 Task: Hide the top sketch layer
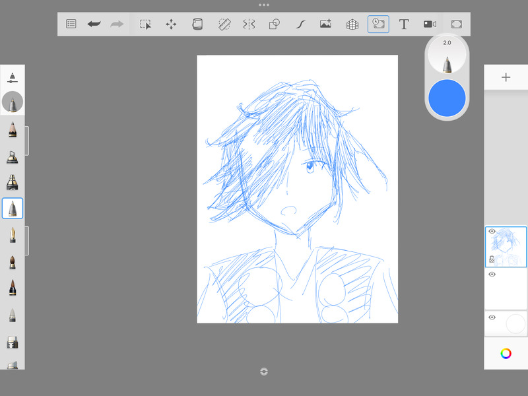pos(492,232)
